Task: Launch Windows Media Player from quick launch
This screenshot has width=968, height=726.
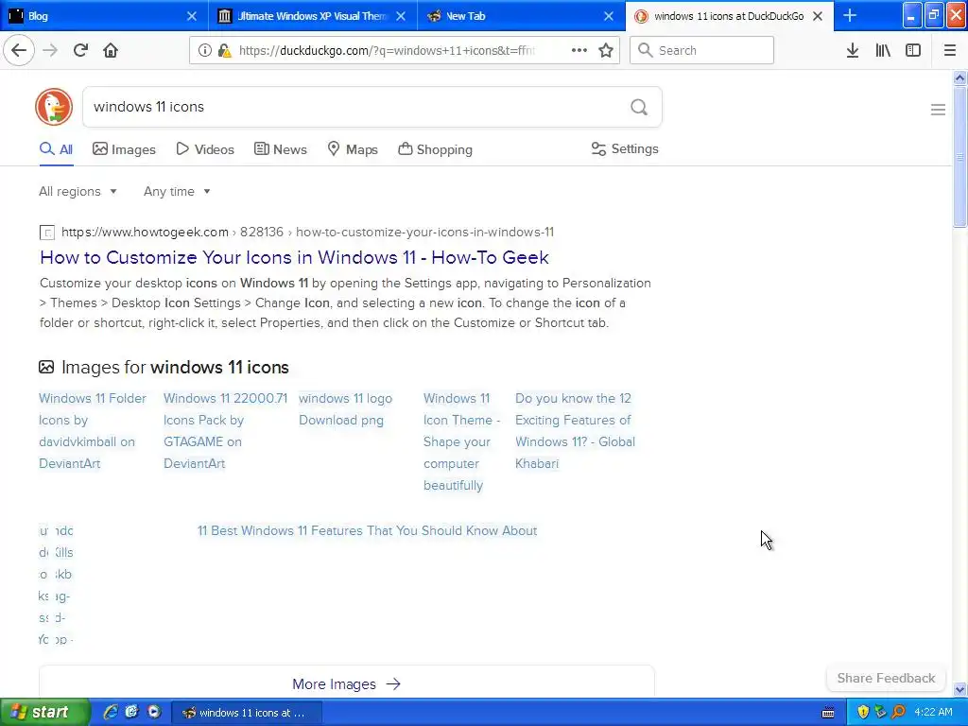Action: pyautogui.click(x=154, y=712)
